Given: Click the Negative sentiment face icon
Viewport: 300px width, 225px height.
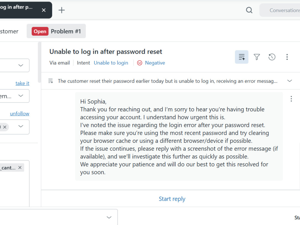Looking at the screenshot, I should (x=140, y=63).
